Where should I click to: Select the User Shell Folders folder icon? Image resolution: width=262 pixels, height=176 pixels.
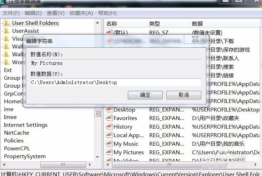(x=6, y=23)
